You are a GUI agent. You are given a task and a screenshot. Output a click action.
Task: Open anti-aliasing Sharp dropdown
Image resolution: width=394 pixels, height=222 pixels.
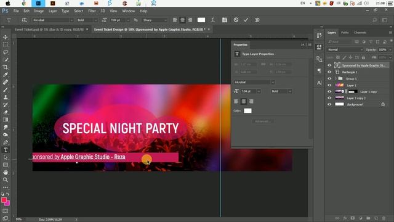(x=166, y=20)
